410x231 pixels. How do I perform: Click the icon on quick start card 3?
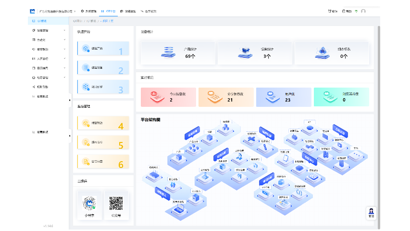86,87
